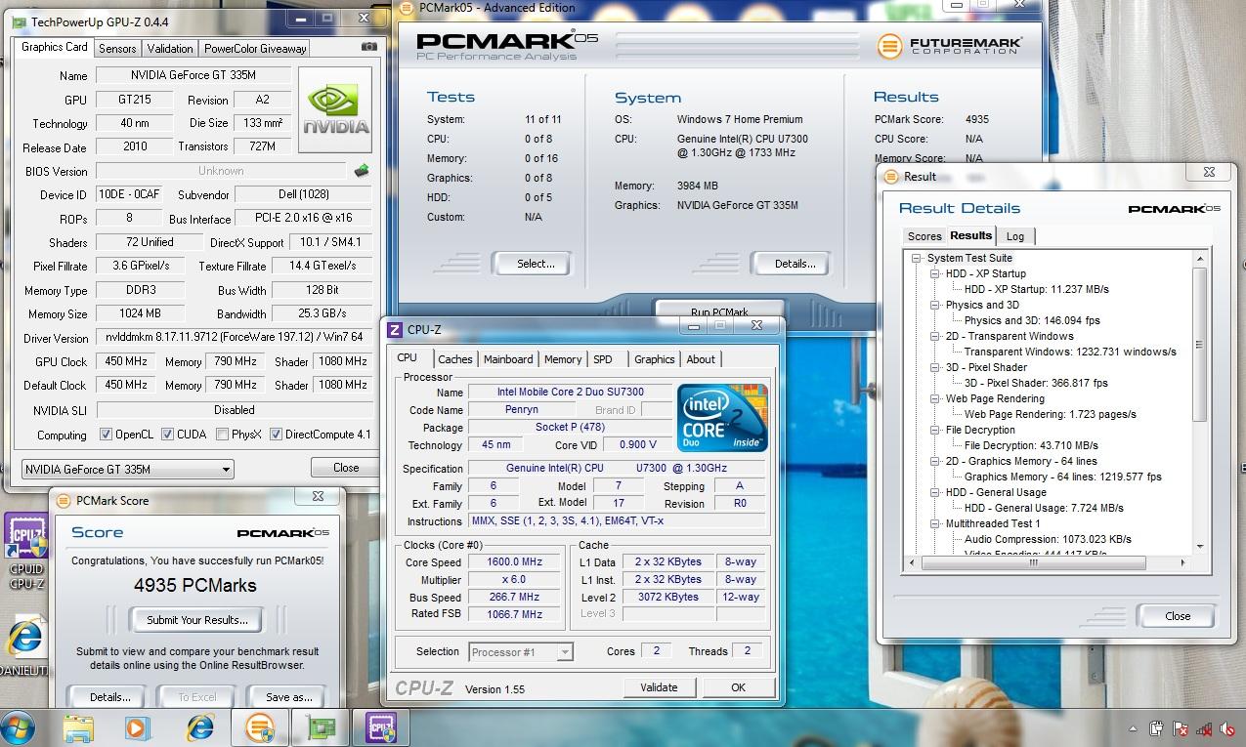Switch to PCMark05 via taskbar icon
This screenshot has width=1246, height=747.
(x=260, y=728)
